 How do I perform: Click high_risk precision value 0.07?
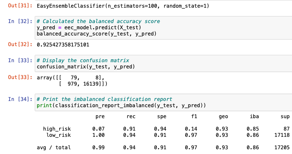pyautogui.click(x=98, y=129)
